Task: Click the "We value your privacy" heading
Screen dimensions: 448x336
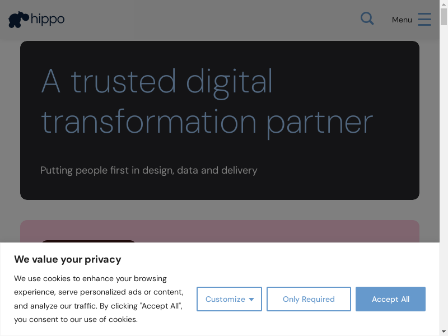Action: pos(67,259)
